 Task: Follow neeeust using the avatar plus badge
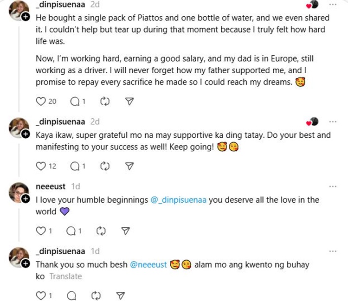tap(26, 199)
